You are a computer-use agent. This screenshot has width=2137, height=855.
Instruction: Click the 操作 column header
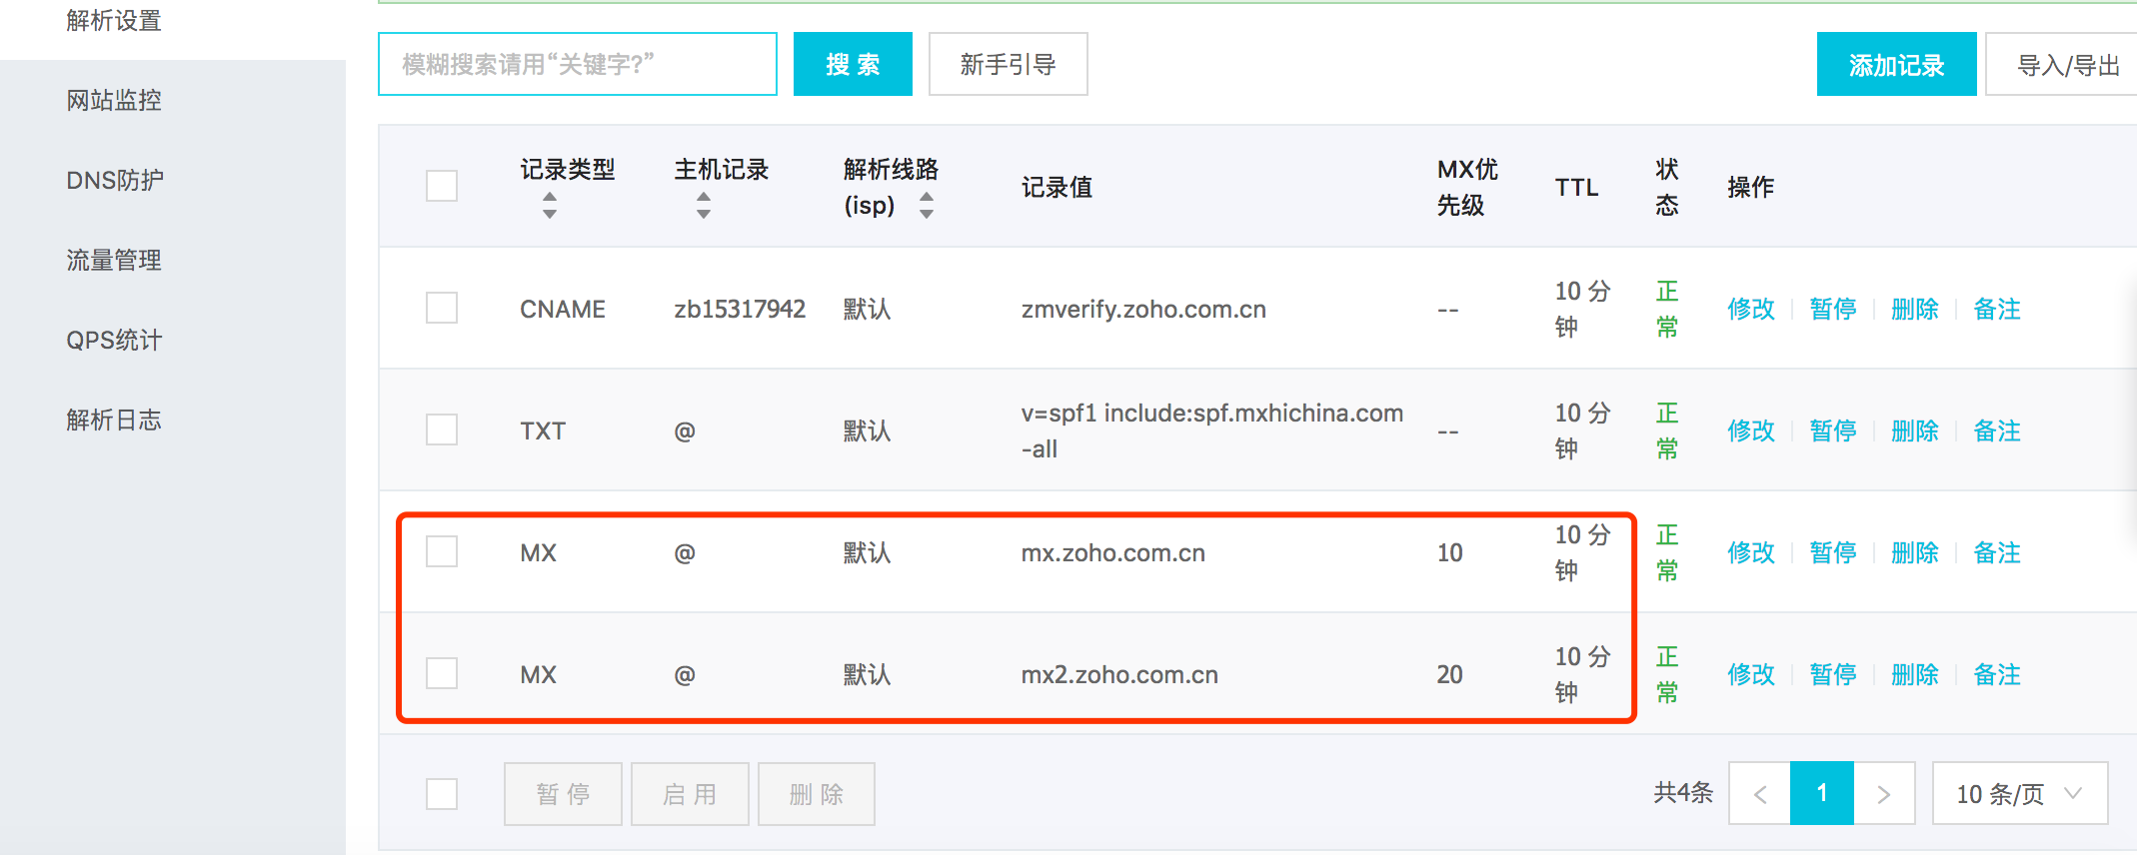[x=1750, y=187]
